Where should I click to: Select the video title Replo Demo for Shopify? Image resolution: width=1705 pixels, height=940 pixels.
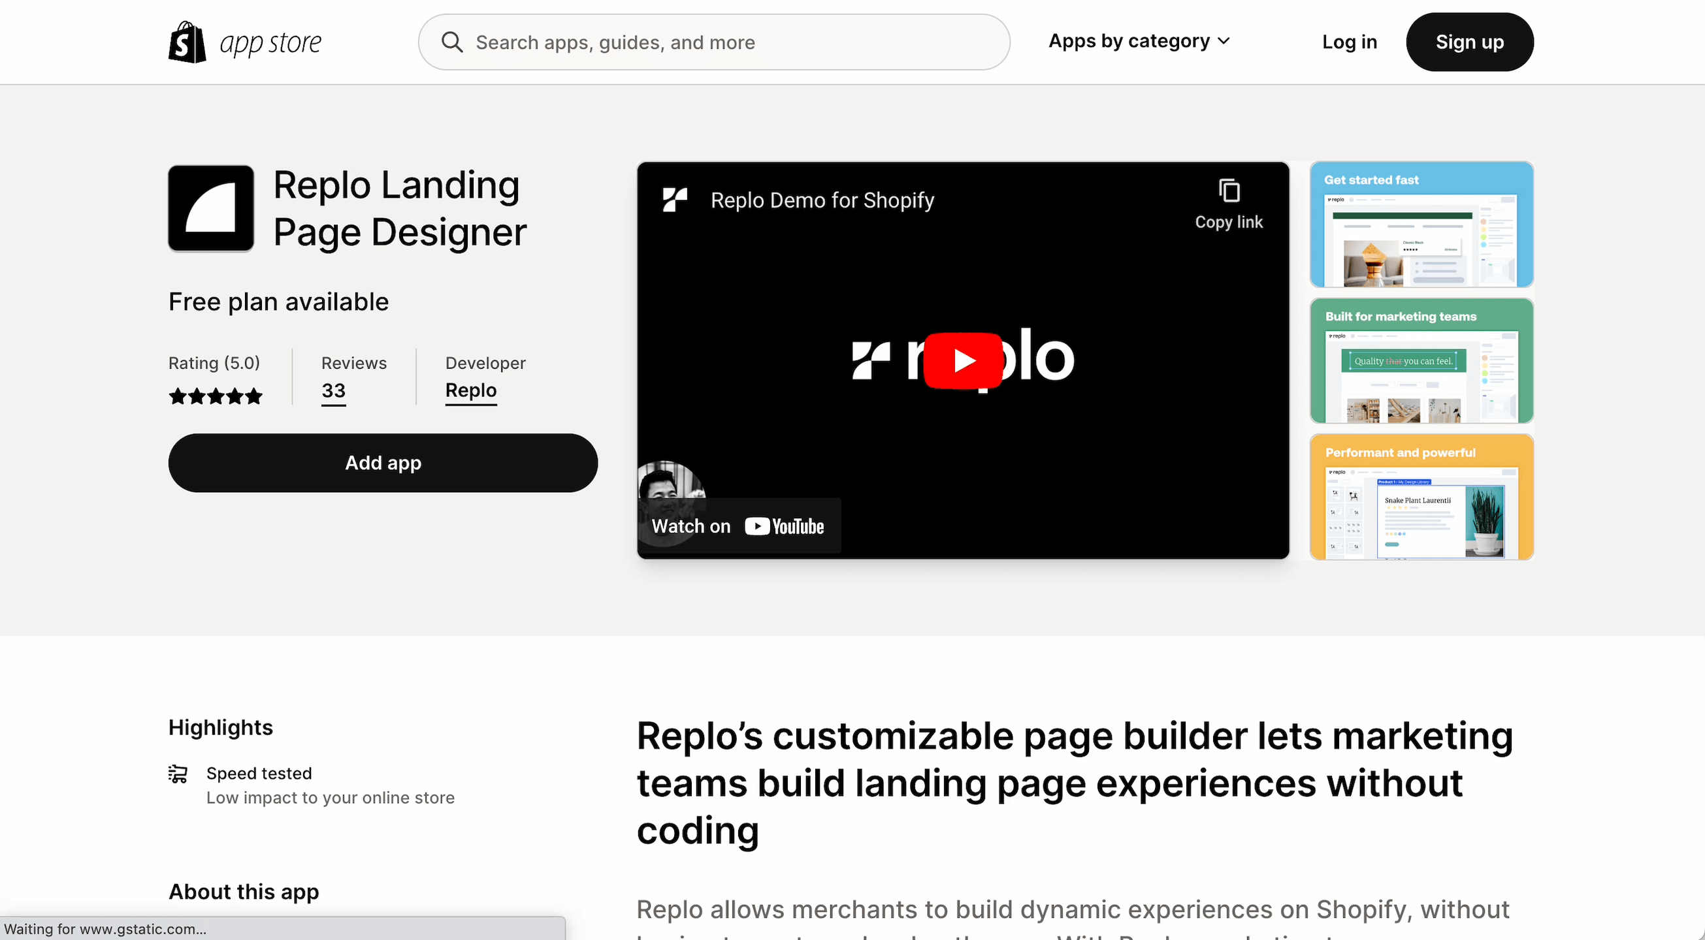point(821,200)
